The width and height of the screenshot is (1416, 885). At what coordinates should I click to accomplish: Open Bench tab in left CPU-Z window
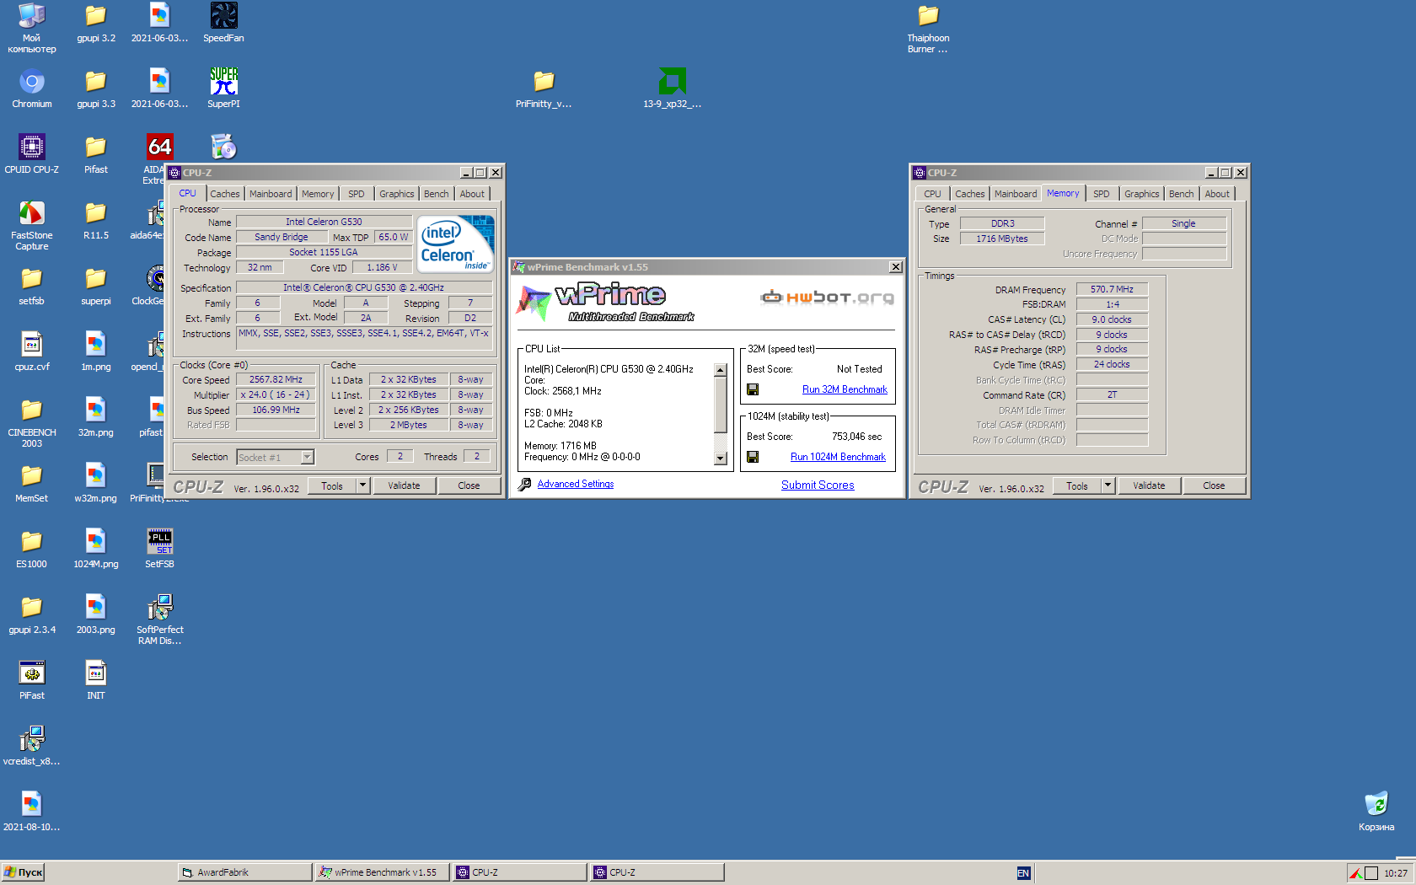(x=436, y=194)
